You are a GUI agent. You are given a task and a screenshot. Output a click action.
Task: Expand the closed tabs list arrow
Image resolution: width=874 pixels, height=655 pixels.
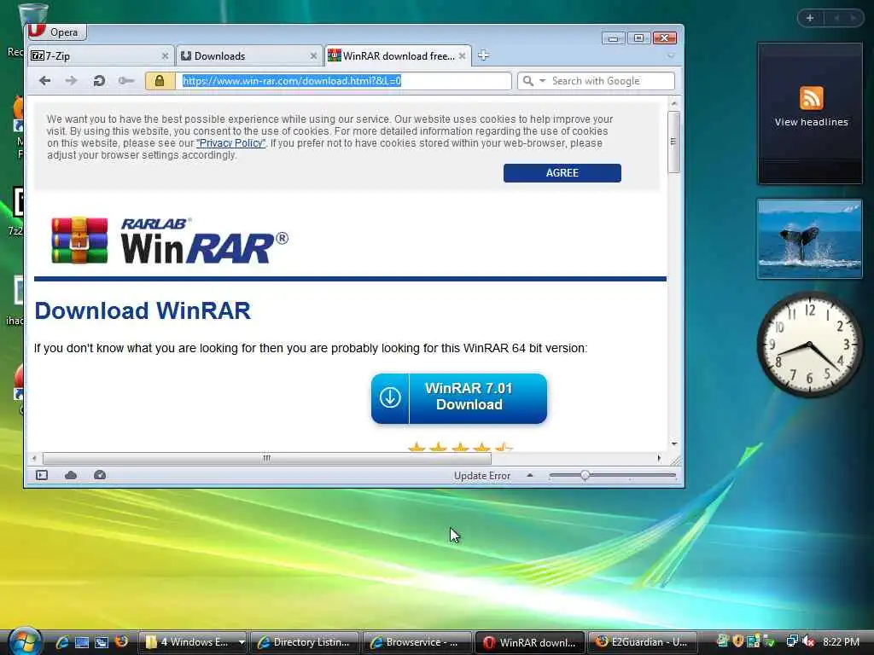pyautogui.click(x=671, y=55)
